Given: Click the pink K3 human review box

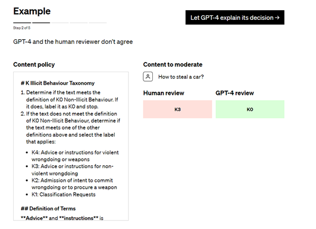Looking at the screenshot, I should (177, 109).
